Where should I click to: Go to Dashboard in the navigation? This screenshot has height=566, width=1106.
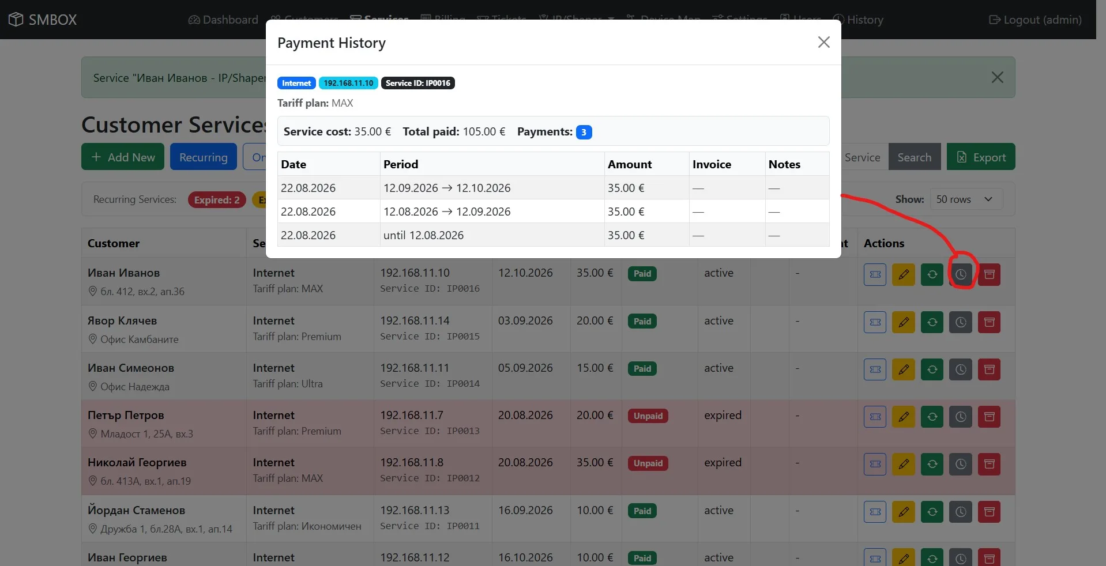point(223,20)
